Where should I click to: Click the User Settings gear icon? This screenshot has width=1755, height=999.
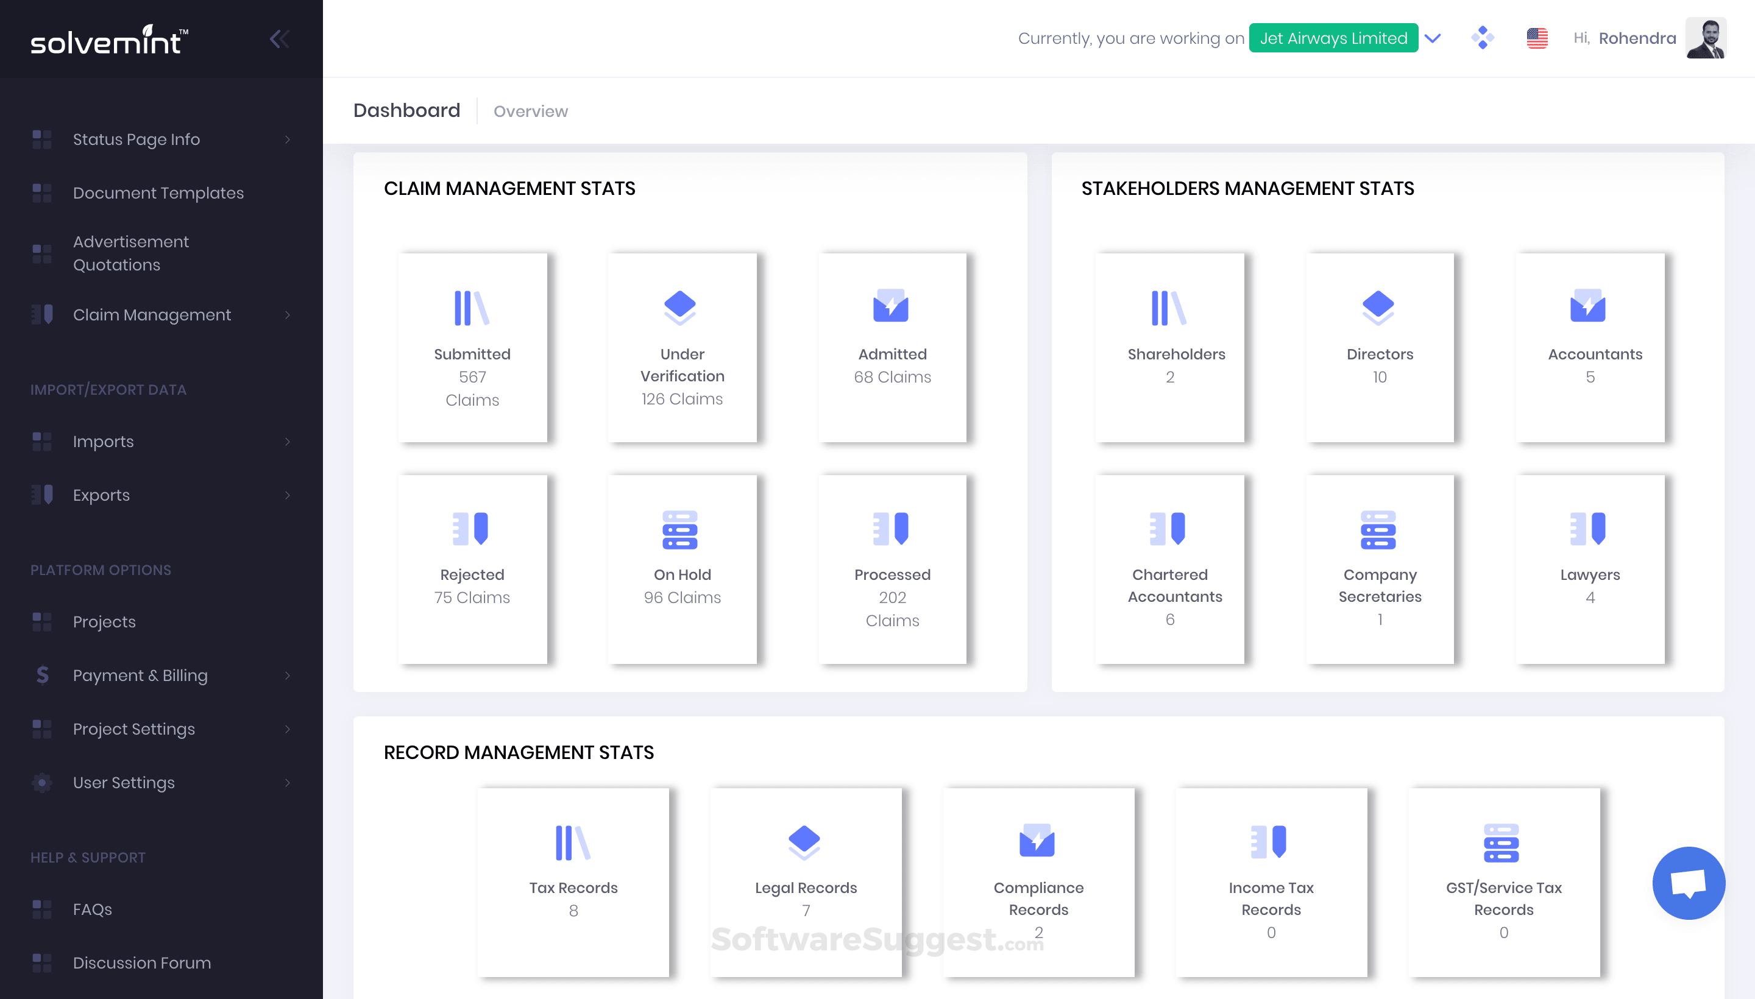click(x=43, y=782)
